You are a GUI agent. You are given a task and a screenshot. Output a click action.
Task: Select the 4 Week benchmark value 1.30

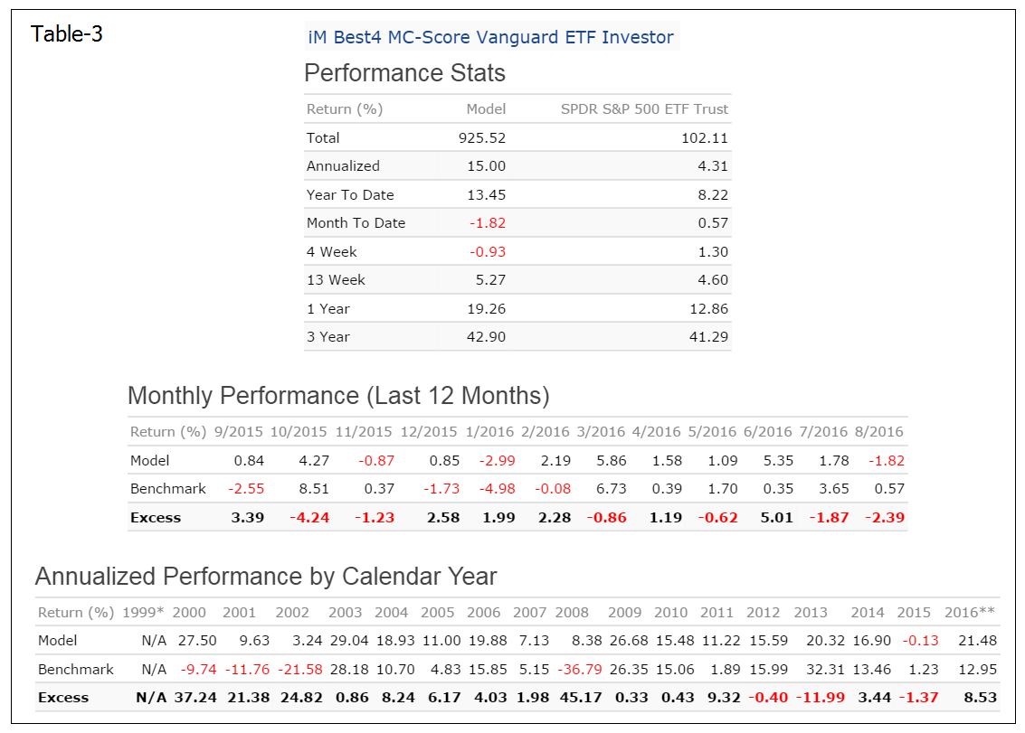[713, 251]
